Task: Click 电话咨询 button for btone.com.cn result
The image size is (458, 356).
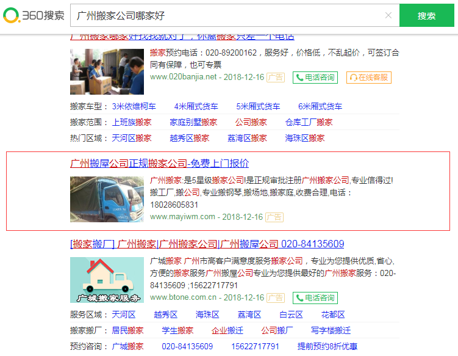Action: coord(315,298)
